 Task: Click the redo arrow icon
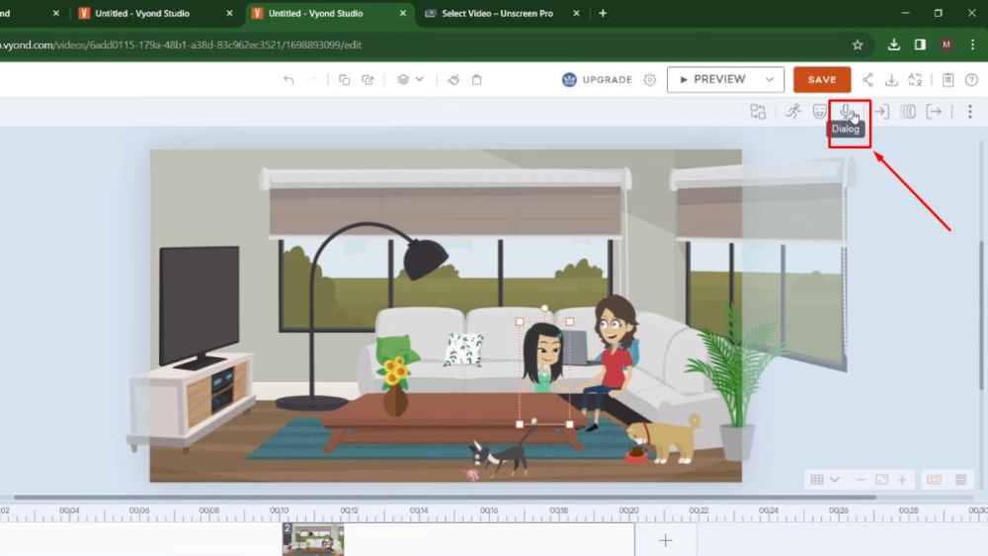click(x=310, y=80)
